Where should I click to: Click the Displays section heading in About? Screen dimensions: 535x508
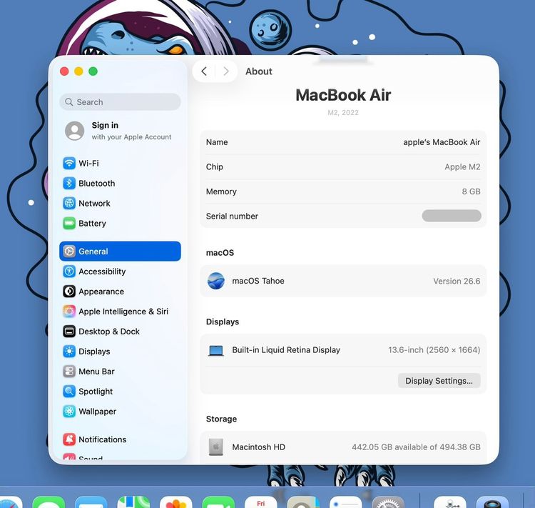223,322
